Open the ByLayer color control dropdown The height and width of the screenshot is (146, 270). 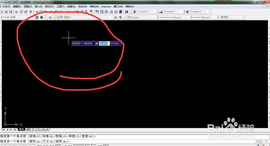point(156,17)
